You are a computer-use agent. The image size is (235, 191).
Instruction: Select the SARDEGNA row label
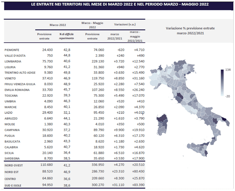12,158
